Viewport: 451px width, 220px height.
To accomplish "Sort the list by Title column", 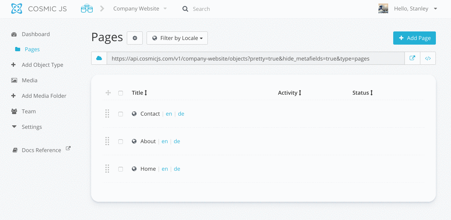I will tap(140, 93).
